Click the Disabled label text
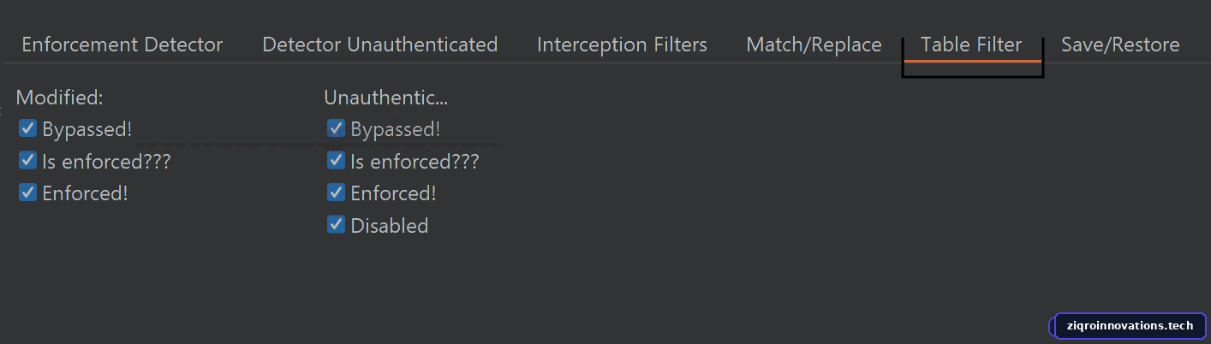 point(390,226)
